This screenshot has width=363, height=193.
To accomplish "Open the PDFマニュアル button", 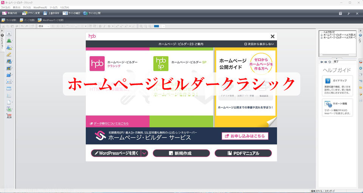I will (243, 153).
